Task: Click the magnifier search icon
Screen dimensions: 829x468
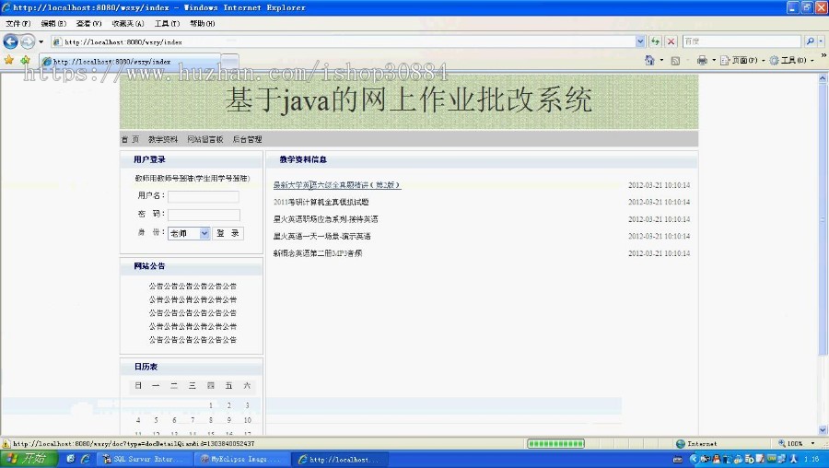Action: pyautogui.click(x=810, y=41)
